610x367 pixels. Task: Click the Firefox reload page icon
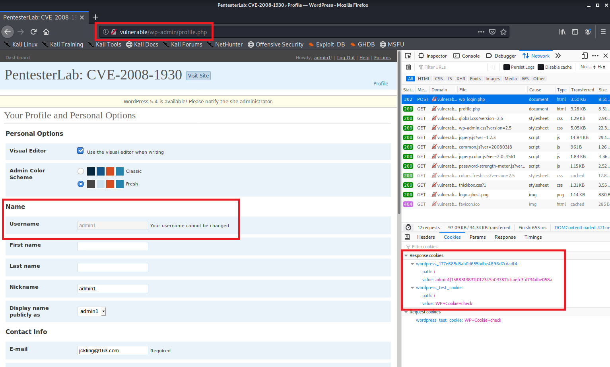click(34, 32)
